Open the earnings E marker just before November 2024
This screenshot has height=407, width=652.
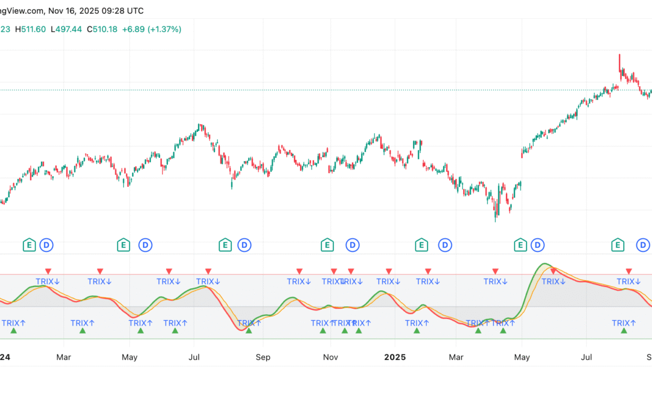327,245
